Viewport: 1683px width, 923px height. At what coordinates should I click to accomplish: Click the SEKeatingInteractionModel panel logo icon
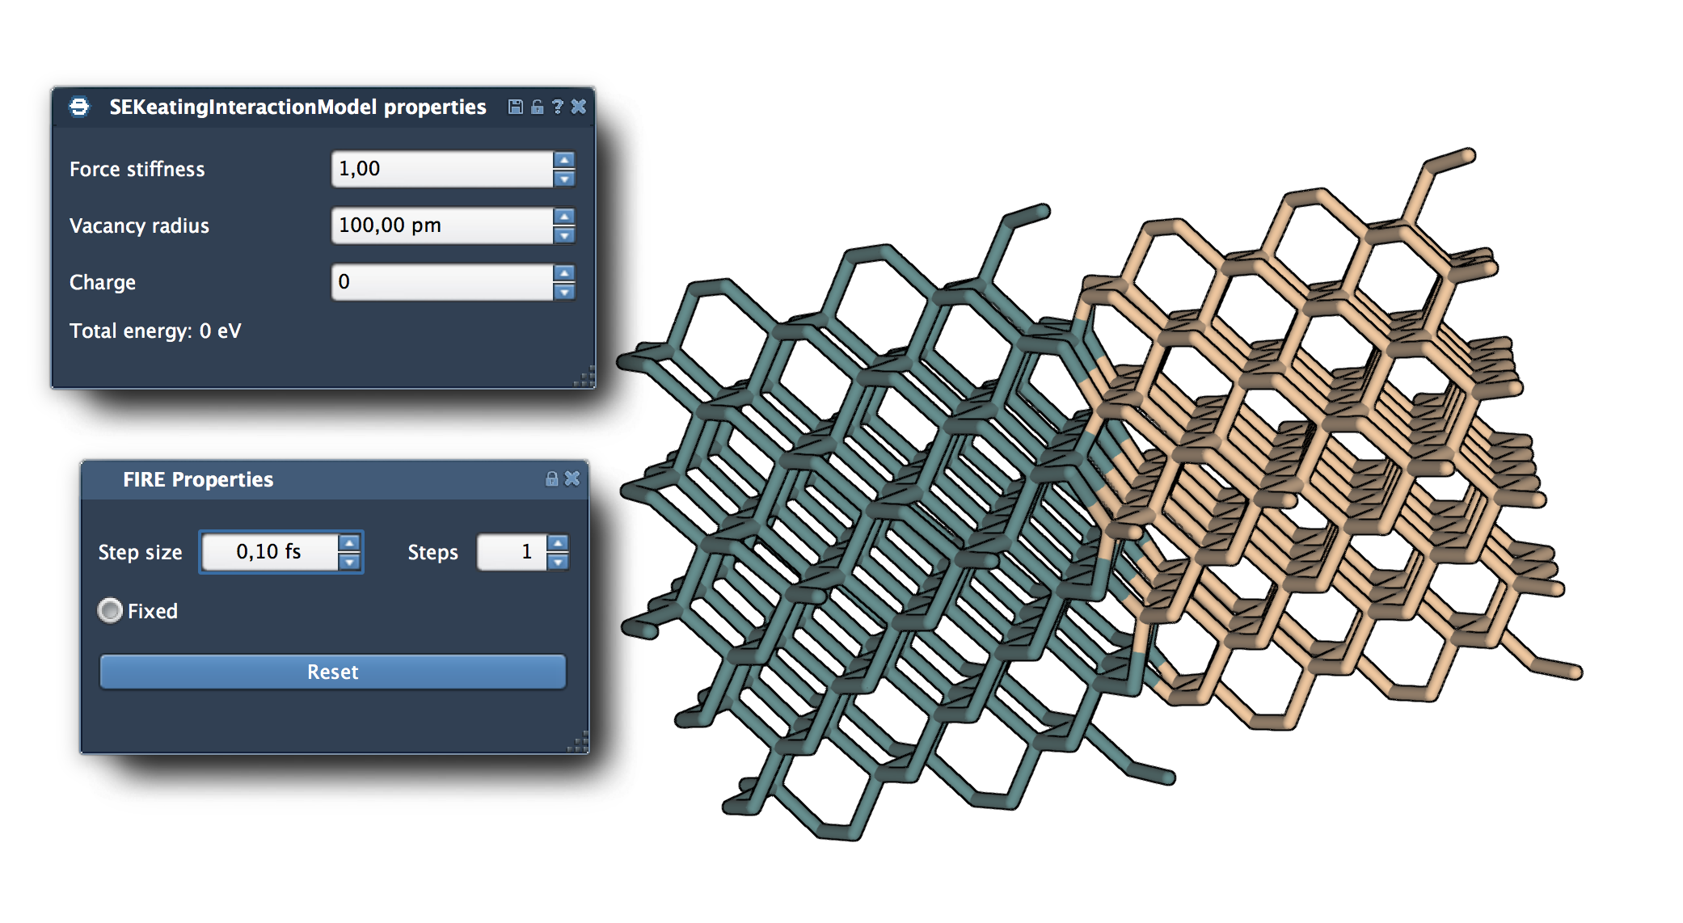pos(79,107)
